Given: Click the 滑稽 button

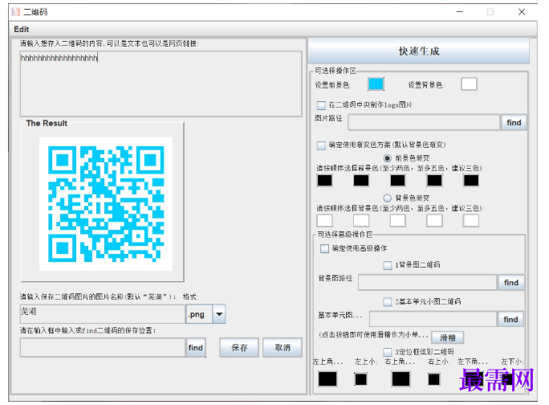Looking at the screenshot, I should point(447,337).
